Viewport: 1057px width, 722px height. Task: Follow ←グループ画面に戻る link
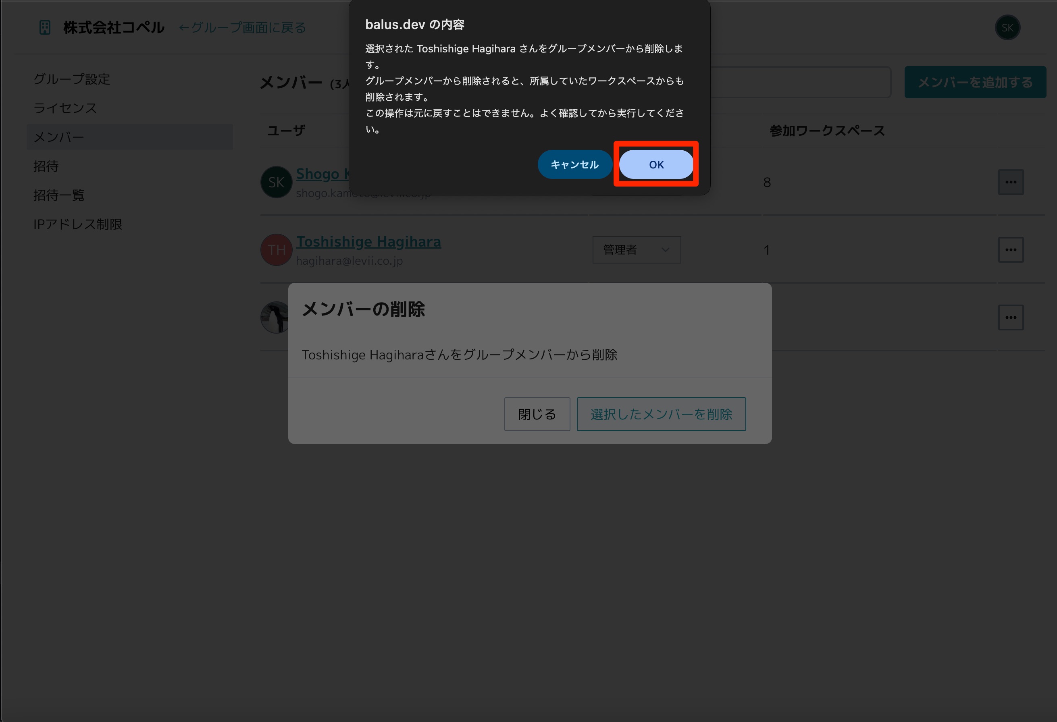pos(242,28)
